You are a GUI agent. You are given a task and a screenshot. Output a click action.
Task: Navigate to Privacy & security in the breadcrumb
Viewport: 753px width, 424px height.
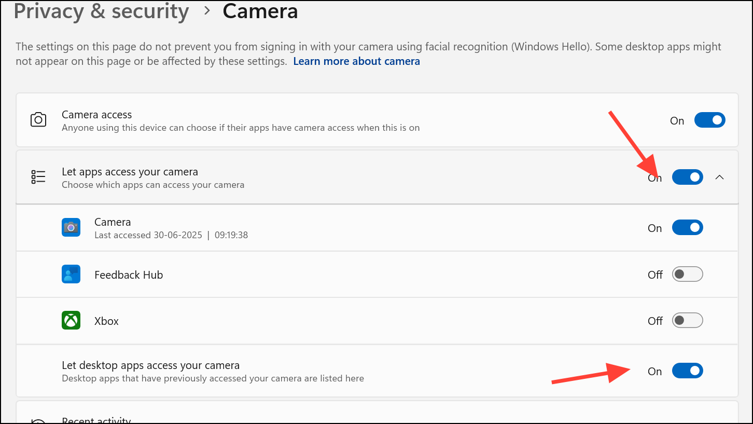tap(102, 11)
